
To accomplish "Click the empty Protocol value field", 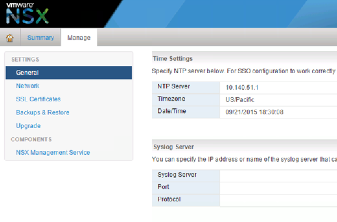I will tap(278, 200).
